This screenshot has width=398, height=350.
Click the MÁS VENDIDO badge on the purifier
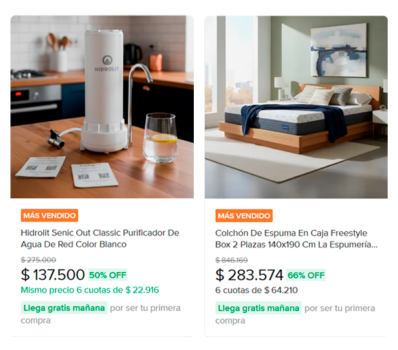coord(49,216)
